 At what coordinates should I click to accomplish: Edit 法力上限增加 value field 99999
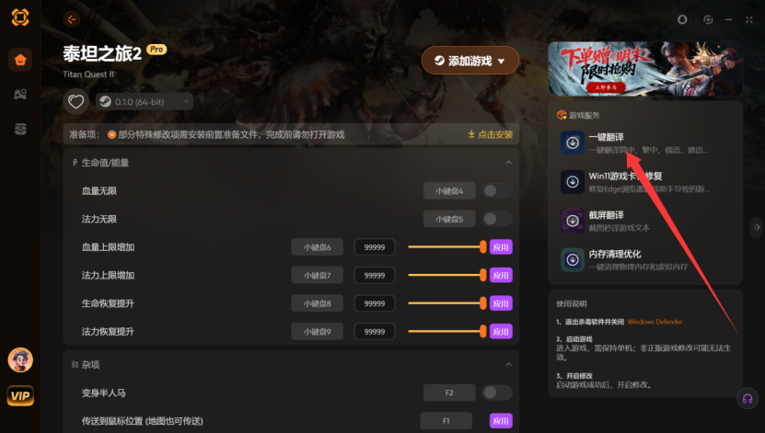(x=374, y=276)
